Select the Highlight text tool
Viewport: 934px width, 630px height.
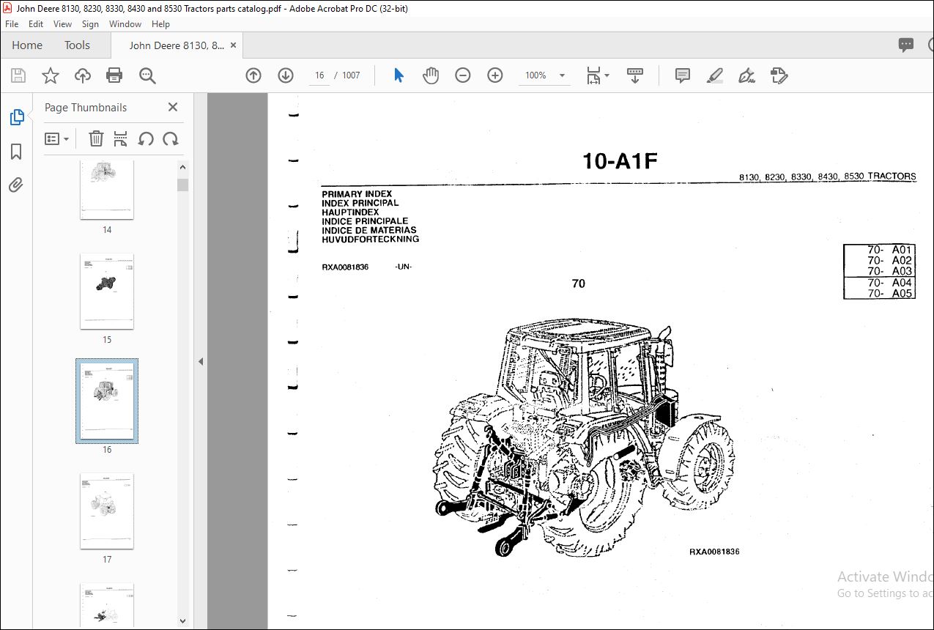[x=715, y=75]
